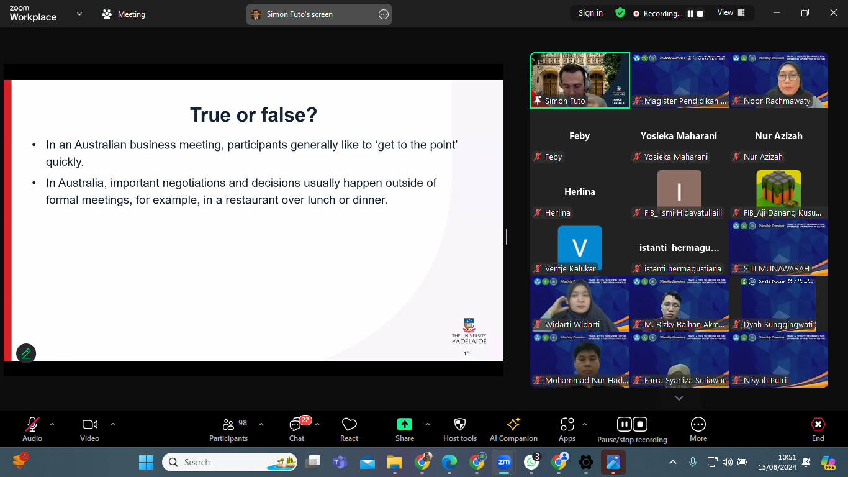Open the React emoji menu
The image size is (848, 477).
pyautogui.click(x=349, y=429)
